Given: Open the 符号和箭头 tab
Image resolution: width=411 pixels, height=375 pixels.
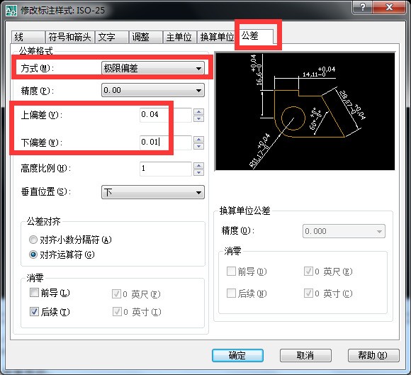Looking at the screenshot, I should pos(69,37).
